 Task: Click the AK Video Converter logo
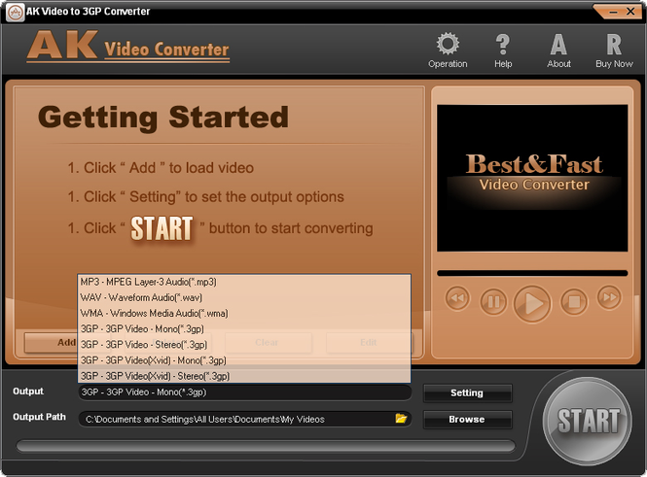(x=127, y=47)
